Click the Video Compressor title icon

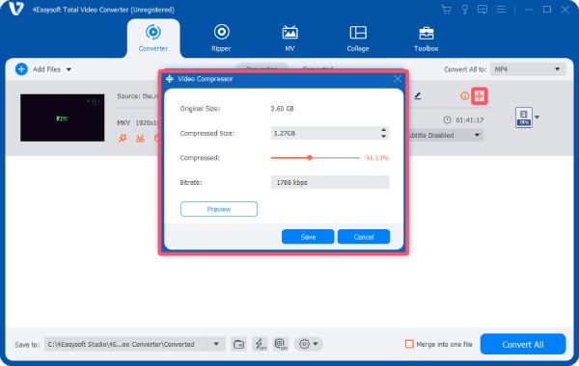170,79
